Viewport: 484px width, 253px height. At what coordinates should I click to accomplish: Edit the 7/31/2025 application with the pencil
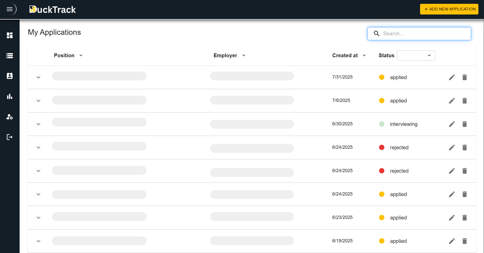pyautogui.click(x=452, y=77)
